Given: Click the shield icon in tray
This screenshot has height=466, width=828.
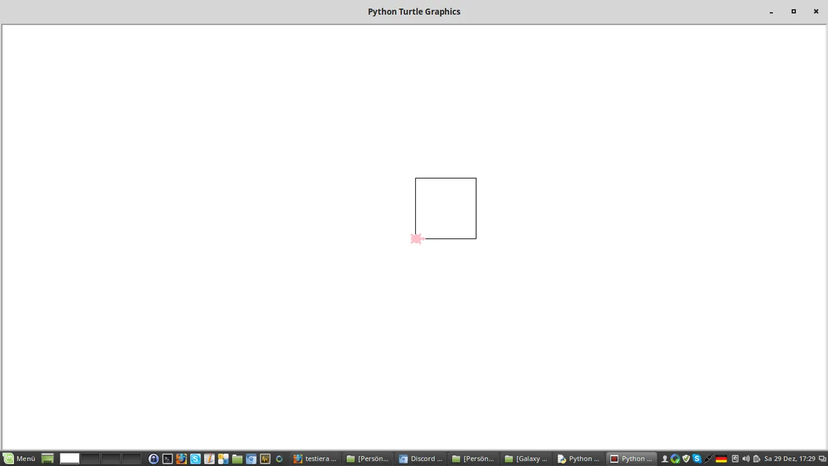Looking at the screenshot, I should (x=686, y=458).
